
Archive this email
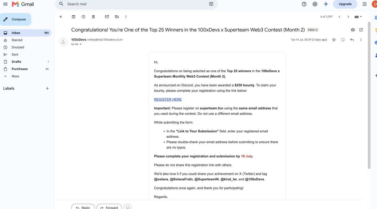tap(74, 17)
